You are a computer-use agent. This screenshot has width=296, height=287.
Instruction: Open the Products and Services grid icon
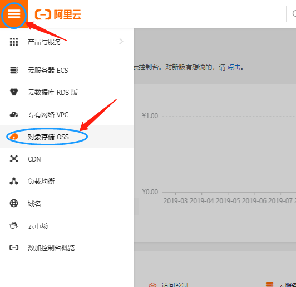pyautogui.click(x=14, y=42)
